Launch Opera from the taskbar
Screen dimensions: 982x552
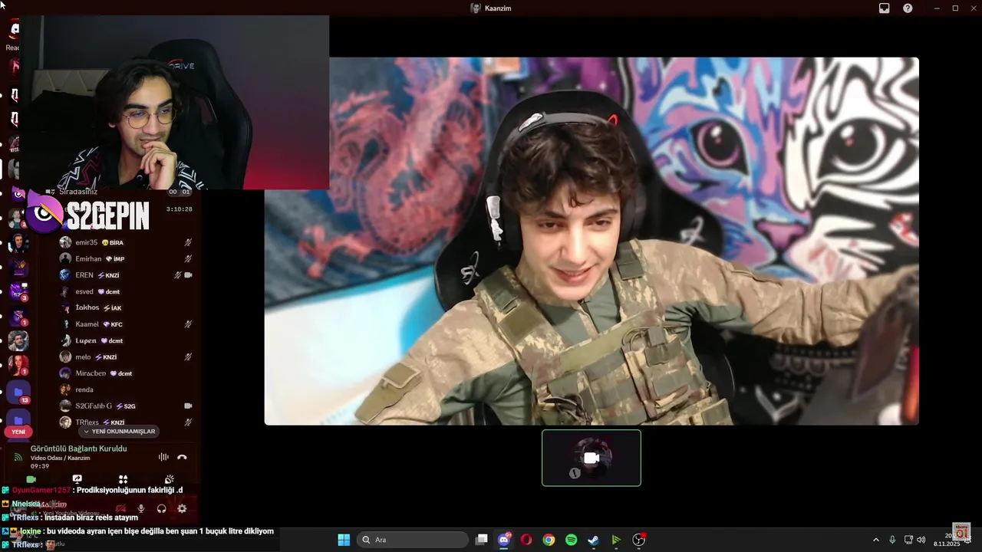click(526, 540)
